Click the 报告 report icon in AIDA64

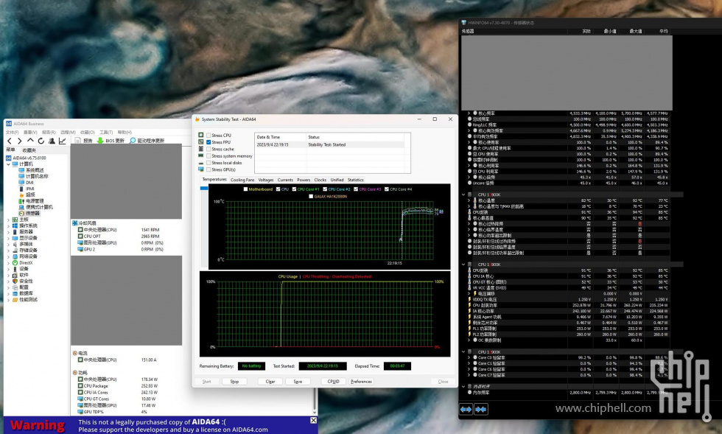78,141
